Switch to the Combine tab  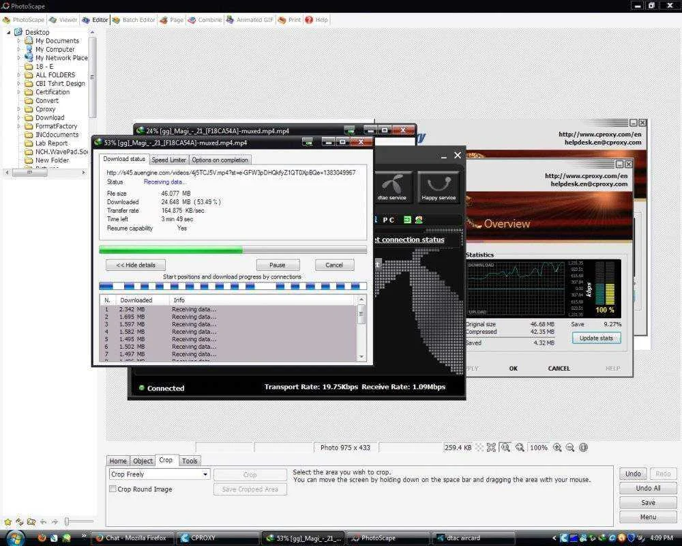click(205, 20)
